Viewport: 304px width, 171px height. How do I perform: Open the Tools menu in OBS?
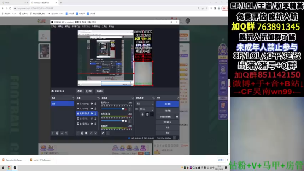104,27
